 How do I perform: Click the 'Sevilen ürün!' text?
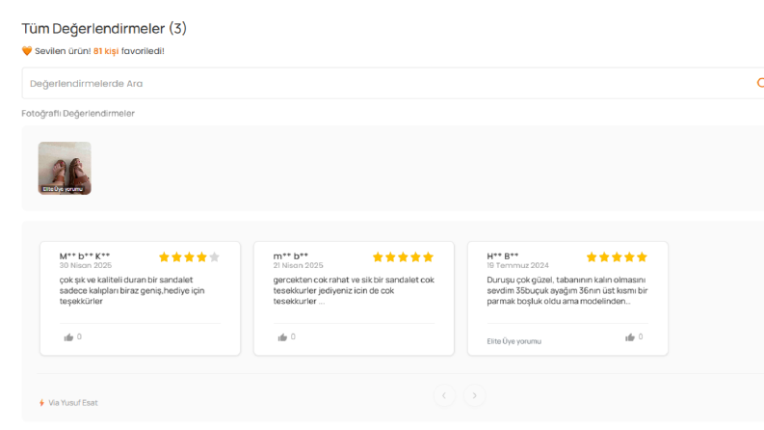coord(63,51)
